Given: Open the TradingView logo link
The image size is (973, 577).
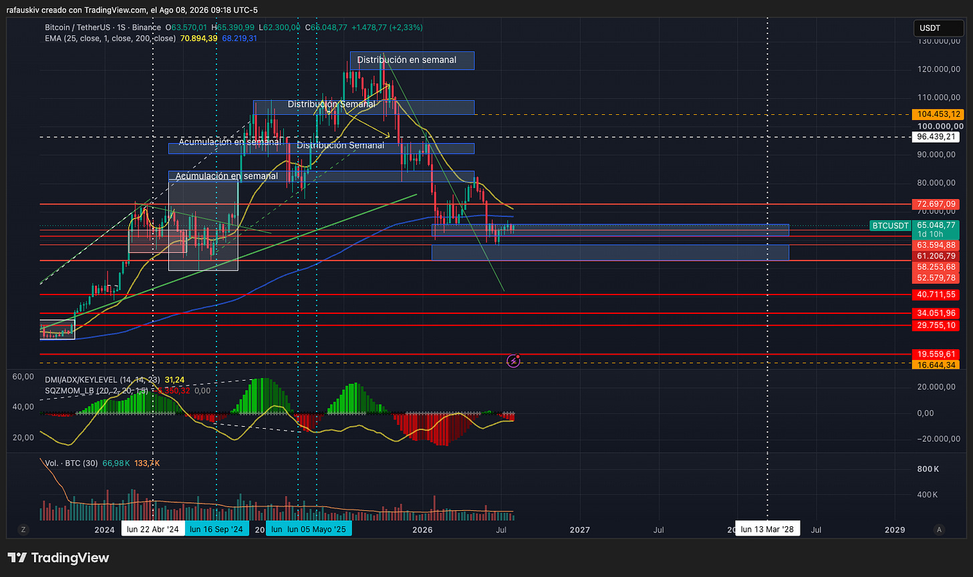Looking at the screenshot, I should [x=58, y=558].
